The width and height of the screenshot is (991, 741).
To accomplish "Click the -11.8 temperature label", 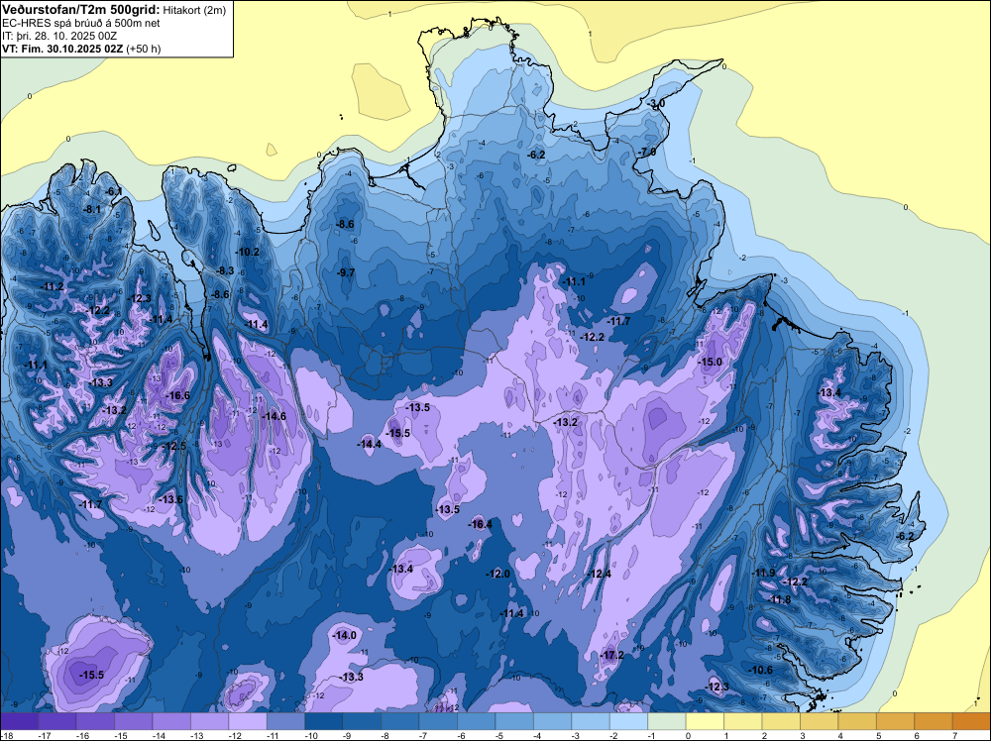I will pos(779,599).
